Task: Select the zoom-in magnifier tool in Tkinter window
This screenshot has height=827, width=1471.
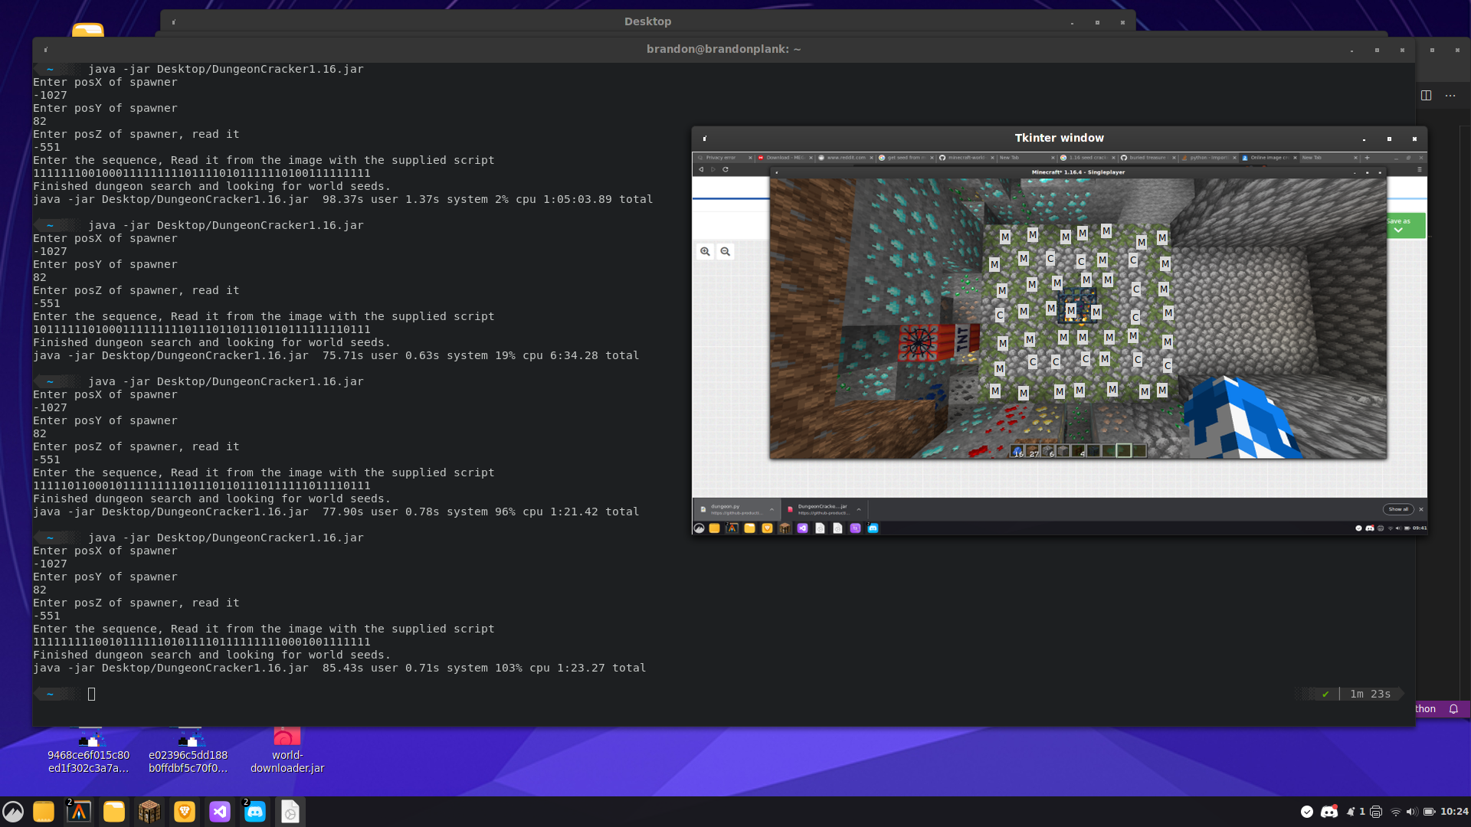Action: tap(706, 251)
